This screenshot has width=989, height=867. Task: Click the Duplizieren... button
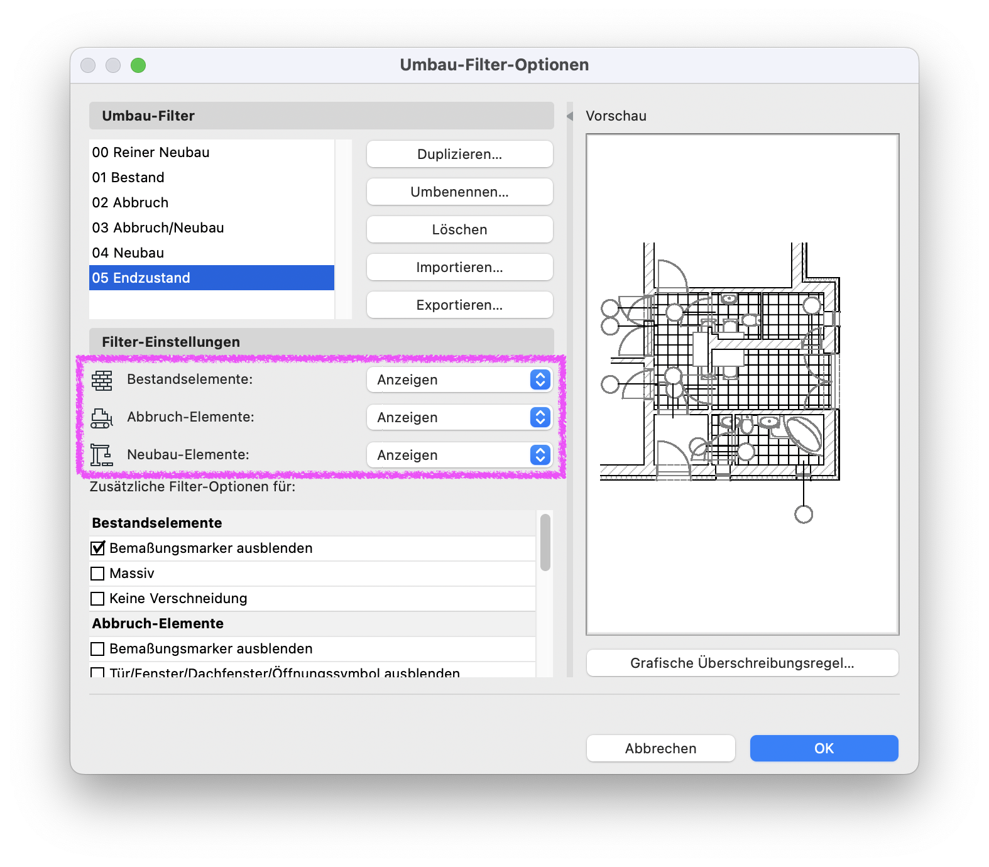click(x=459, y=154)
